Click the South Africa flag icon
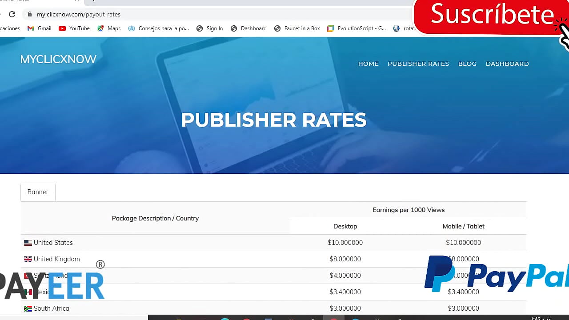Viewport: 569px width, 320px height. tap(28, 308)
